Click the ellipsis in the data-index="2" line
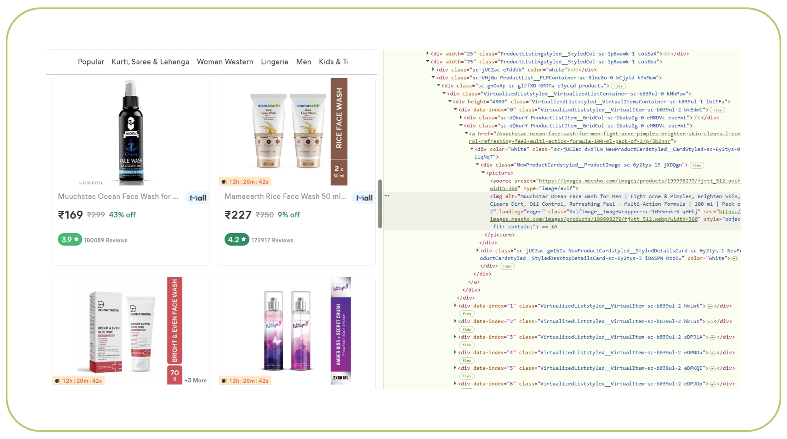This screenshot has height=439, width=787. pyautogui.click(x=709, y=322)
